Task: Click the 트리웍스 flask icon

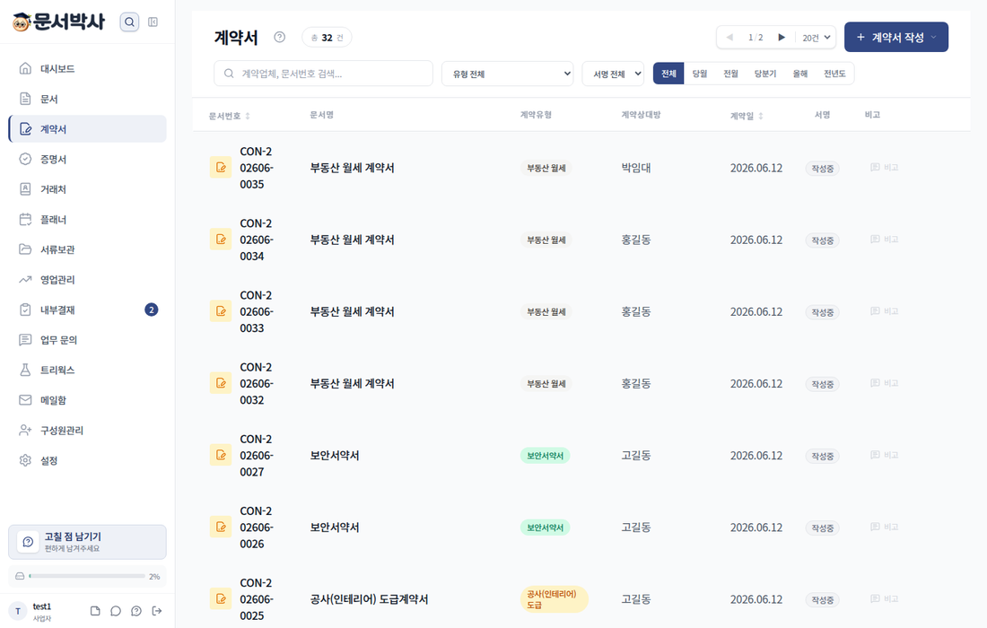Action: (25, 370)
